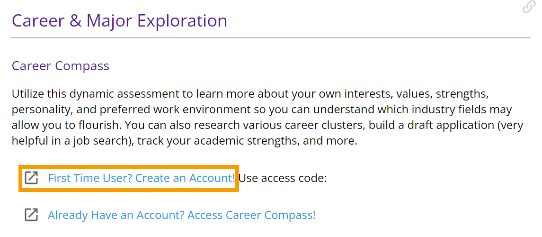Open Already Have an Account? Access Career Compass! link
Image resolution: width=542 pixels, height=237 pixels.
coord(182,215)
